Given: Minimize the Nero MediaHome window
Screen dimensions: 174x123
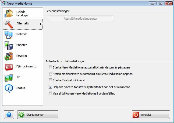Looking at the screenshot, I should pos(153,3).
